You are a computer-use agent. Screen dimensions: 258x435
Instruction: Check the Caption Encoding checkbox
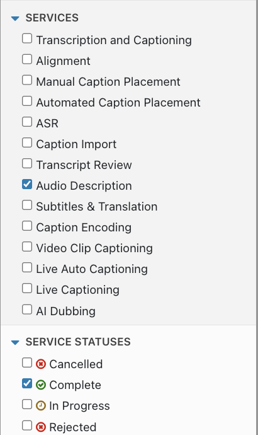tap(27, 226)
